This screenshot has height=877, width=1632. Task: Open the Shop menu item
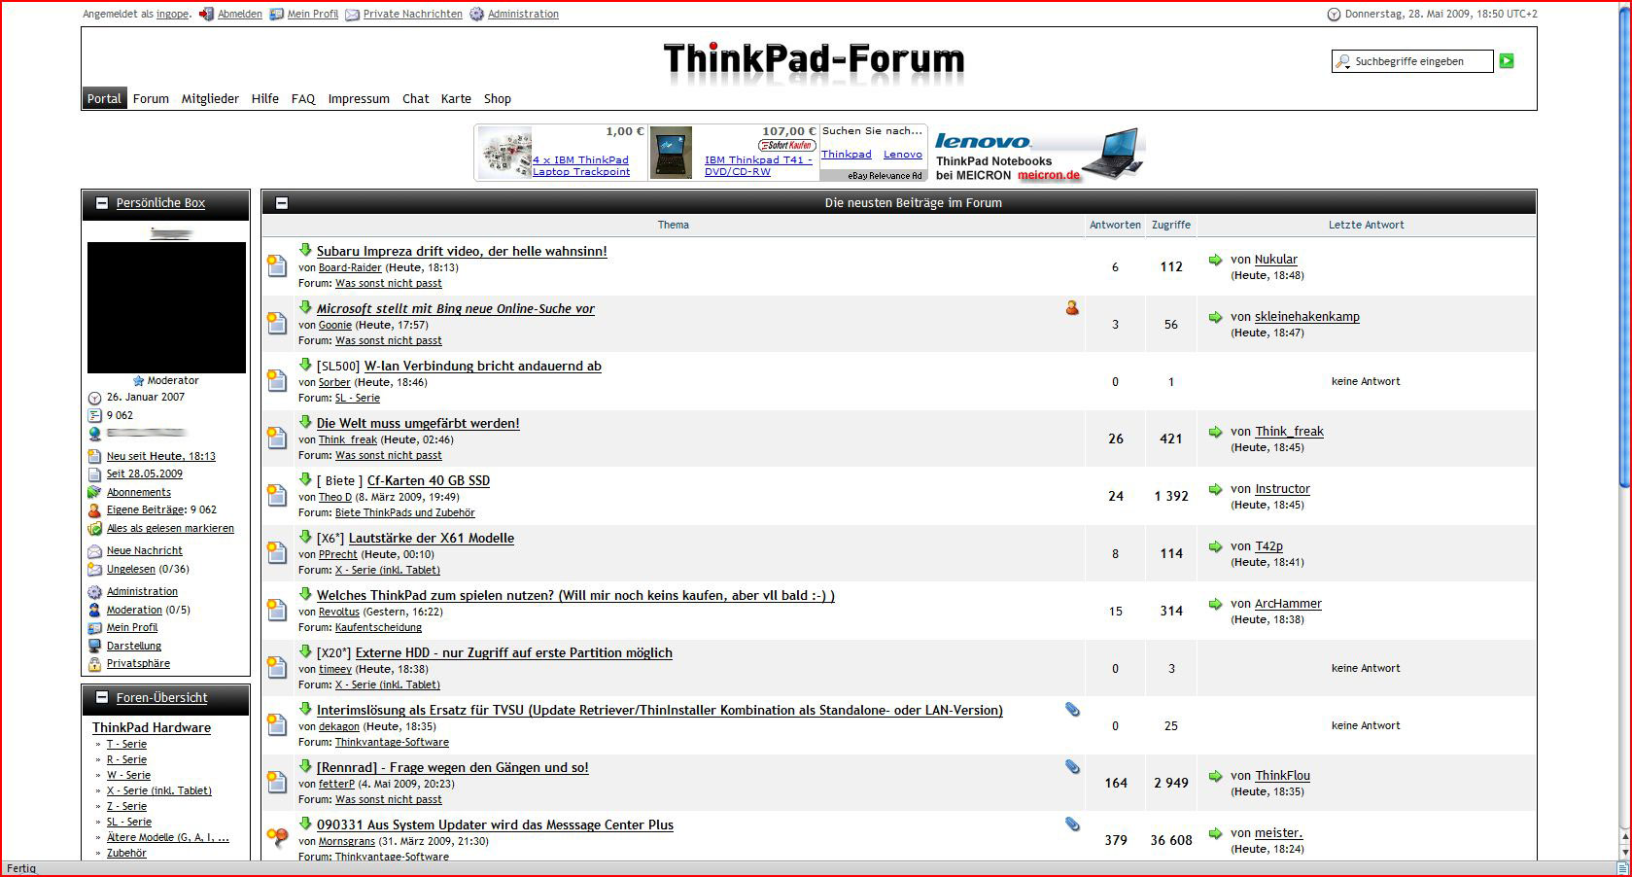[498, 98]
